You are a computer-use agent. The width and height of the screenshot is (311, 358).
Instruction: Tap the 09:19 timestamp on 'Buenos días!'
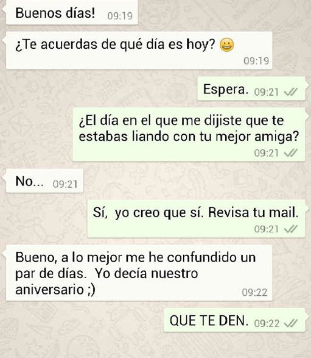120,16
